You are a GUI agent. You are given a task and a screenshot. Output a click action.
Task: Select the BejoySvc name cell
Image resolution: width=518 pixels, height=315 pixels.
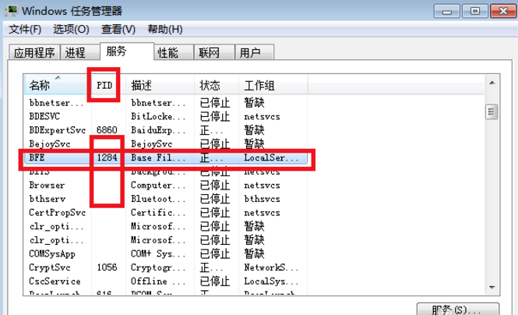tap(50, 144)
